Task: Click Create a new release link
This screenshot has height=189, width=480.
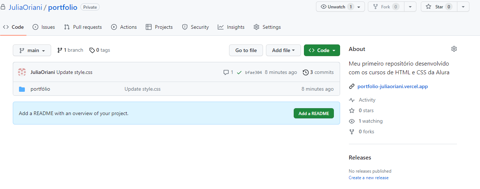Action: coord(369,178)
